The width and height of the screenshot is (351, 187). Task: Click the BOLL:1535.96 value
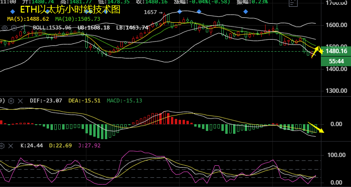[x=52, y=28]
